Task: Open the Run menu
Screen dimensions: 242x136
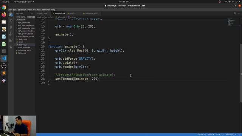Action: (39, 9)
